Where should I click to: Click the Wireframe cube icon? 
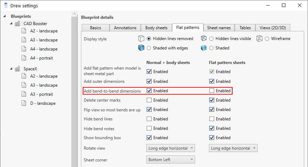(260, 39)
